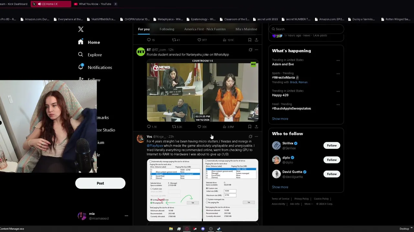Repost icon showing 41 reposts

[x=174, y=40]
